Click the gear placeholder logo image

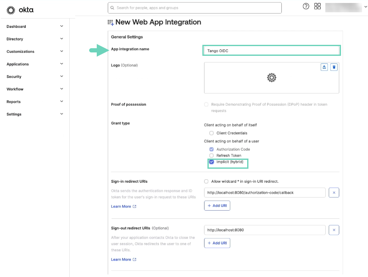tap(271, 77)
